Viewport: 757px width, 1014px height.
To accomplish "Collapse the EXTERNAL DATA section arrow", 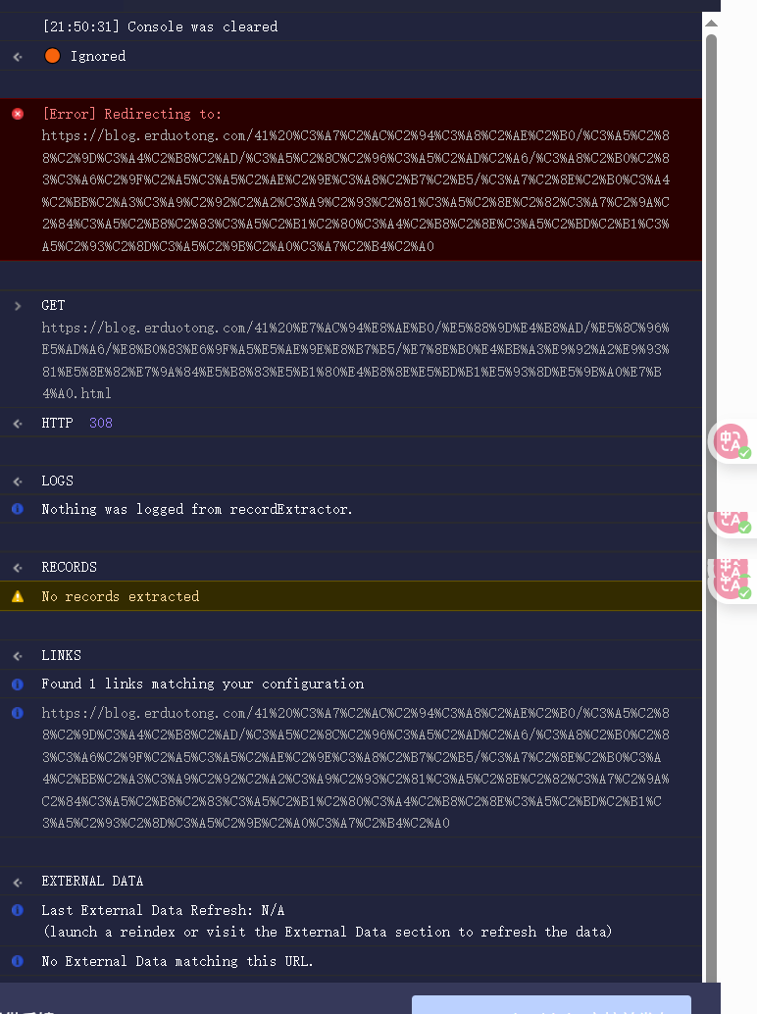I will click(18, 882).
